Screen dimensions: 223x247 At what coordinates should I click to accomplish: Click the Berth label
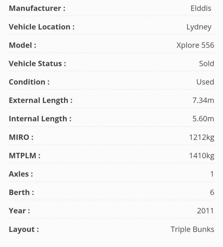click(21, 192)
